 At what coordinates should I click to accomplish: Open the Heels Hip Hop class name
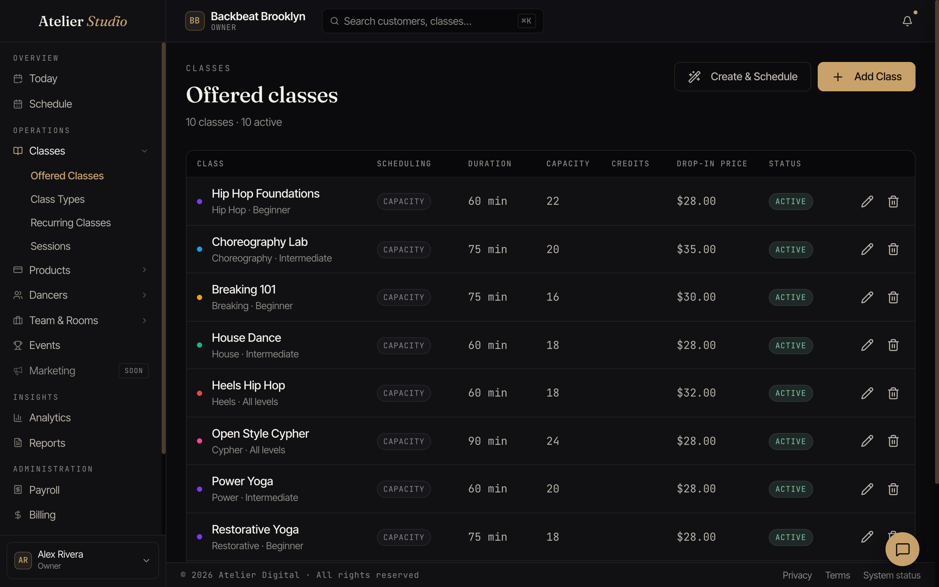[x=248, y=385]
